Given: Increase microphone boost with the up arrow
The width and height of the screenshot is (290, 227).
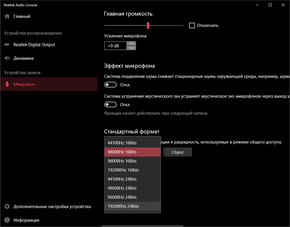Looking at the screenshot, I should pos(131,44).
